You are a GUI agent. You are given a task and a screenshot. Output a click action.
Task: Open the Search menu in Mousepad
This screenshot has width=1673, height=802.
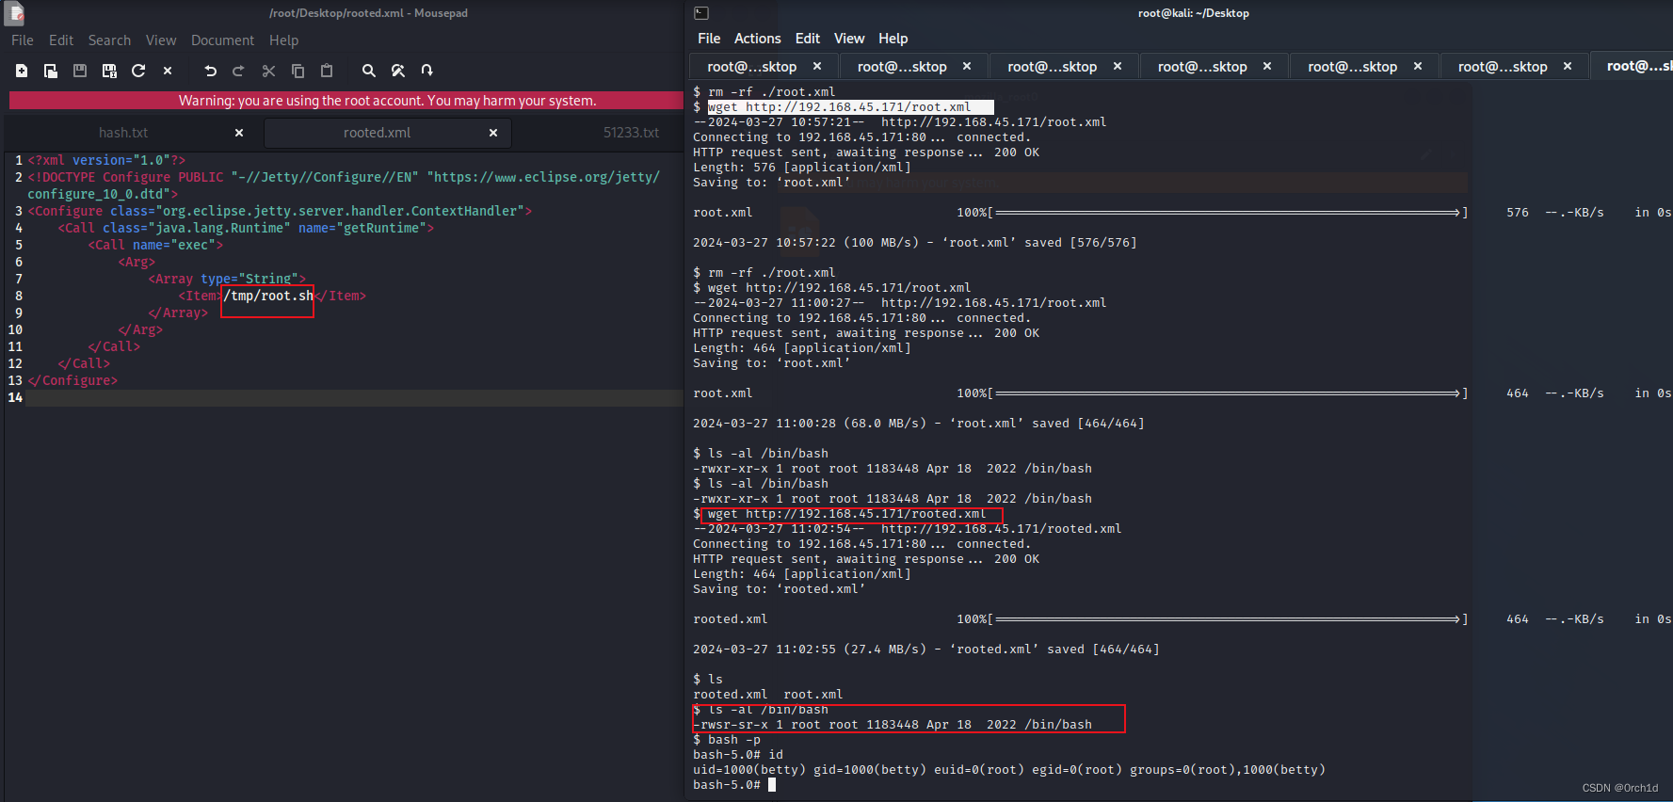coord(109,40)
